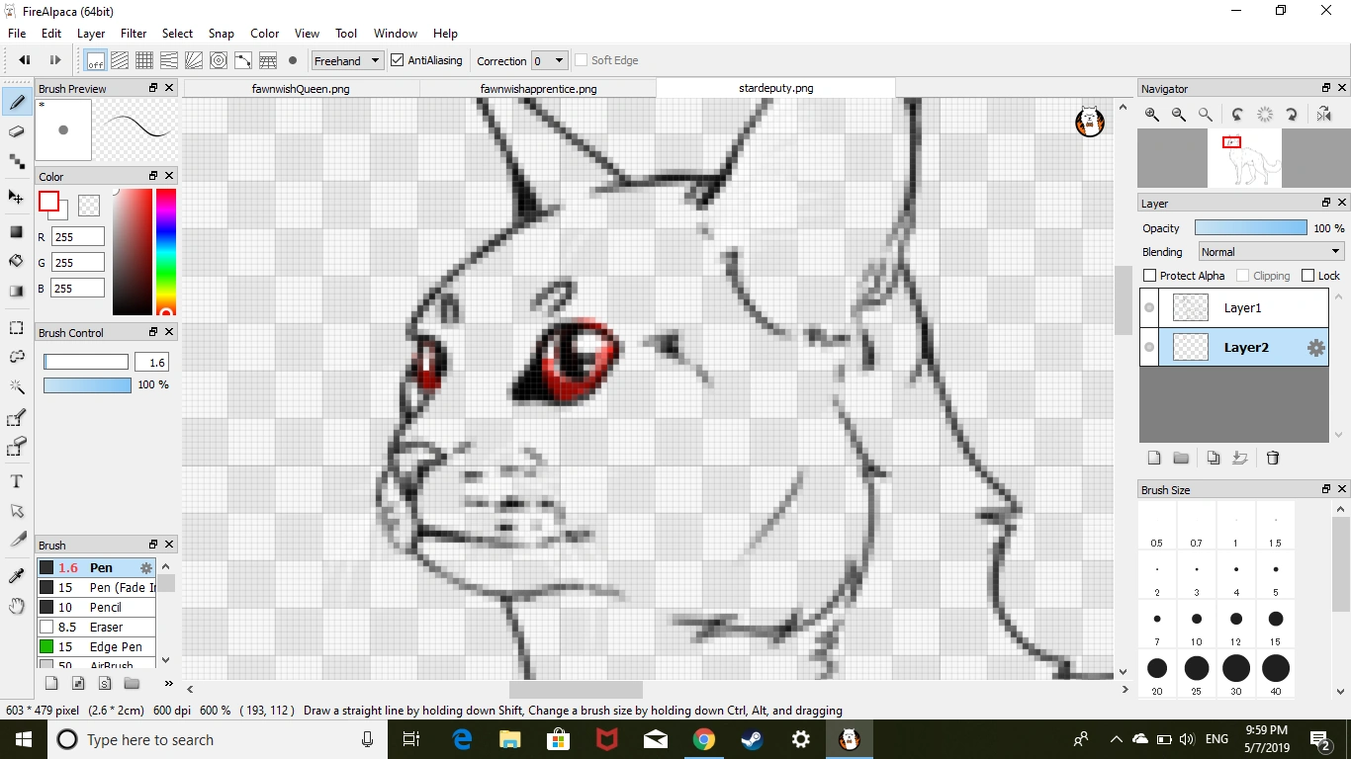
Task: Create a new layer
Action: coord(1154,458)
